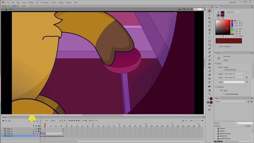This screenshot has width=254, height=143.
Task: Enable the Scale Frame Spans checkbox
Action: click(x=225, y=94)
